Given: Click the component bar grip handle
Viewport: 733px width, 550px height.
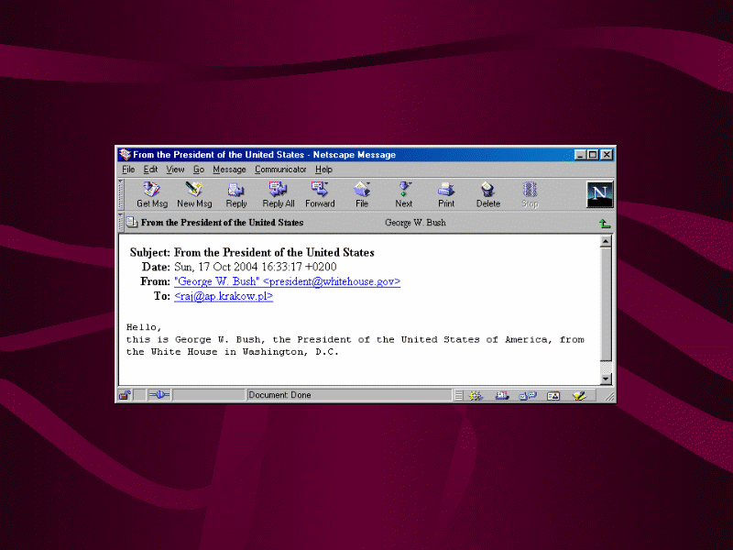Looking at the screenshot, I should click(459, 396).
